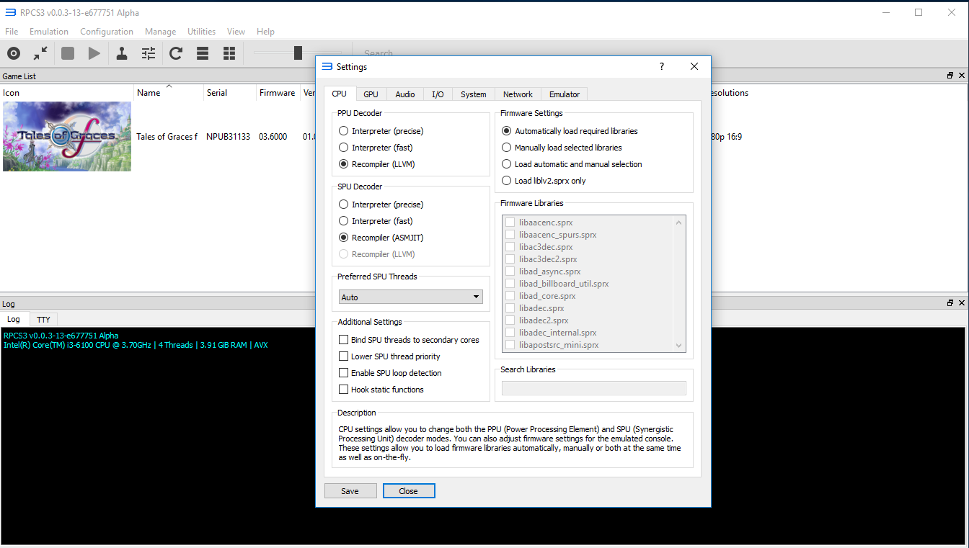The width and height of the screenshot is (969, 548).
Task: Click the Refresh game list toolbar icon
Action: (x=176, y=53)
